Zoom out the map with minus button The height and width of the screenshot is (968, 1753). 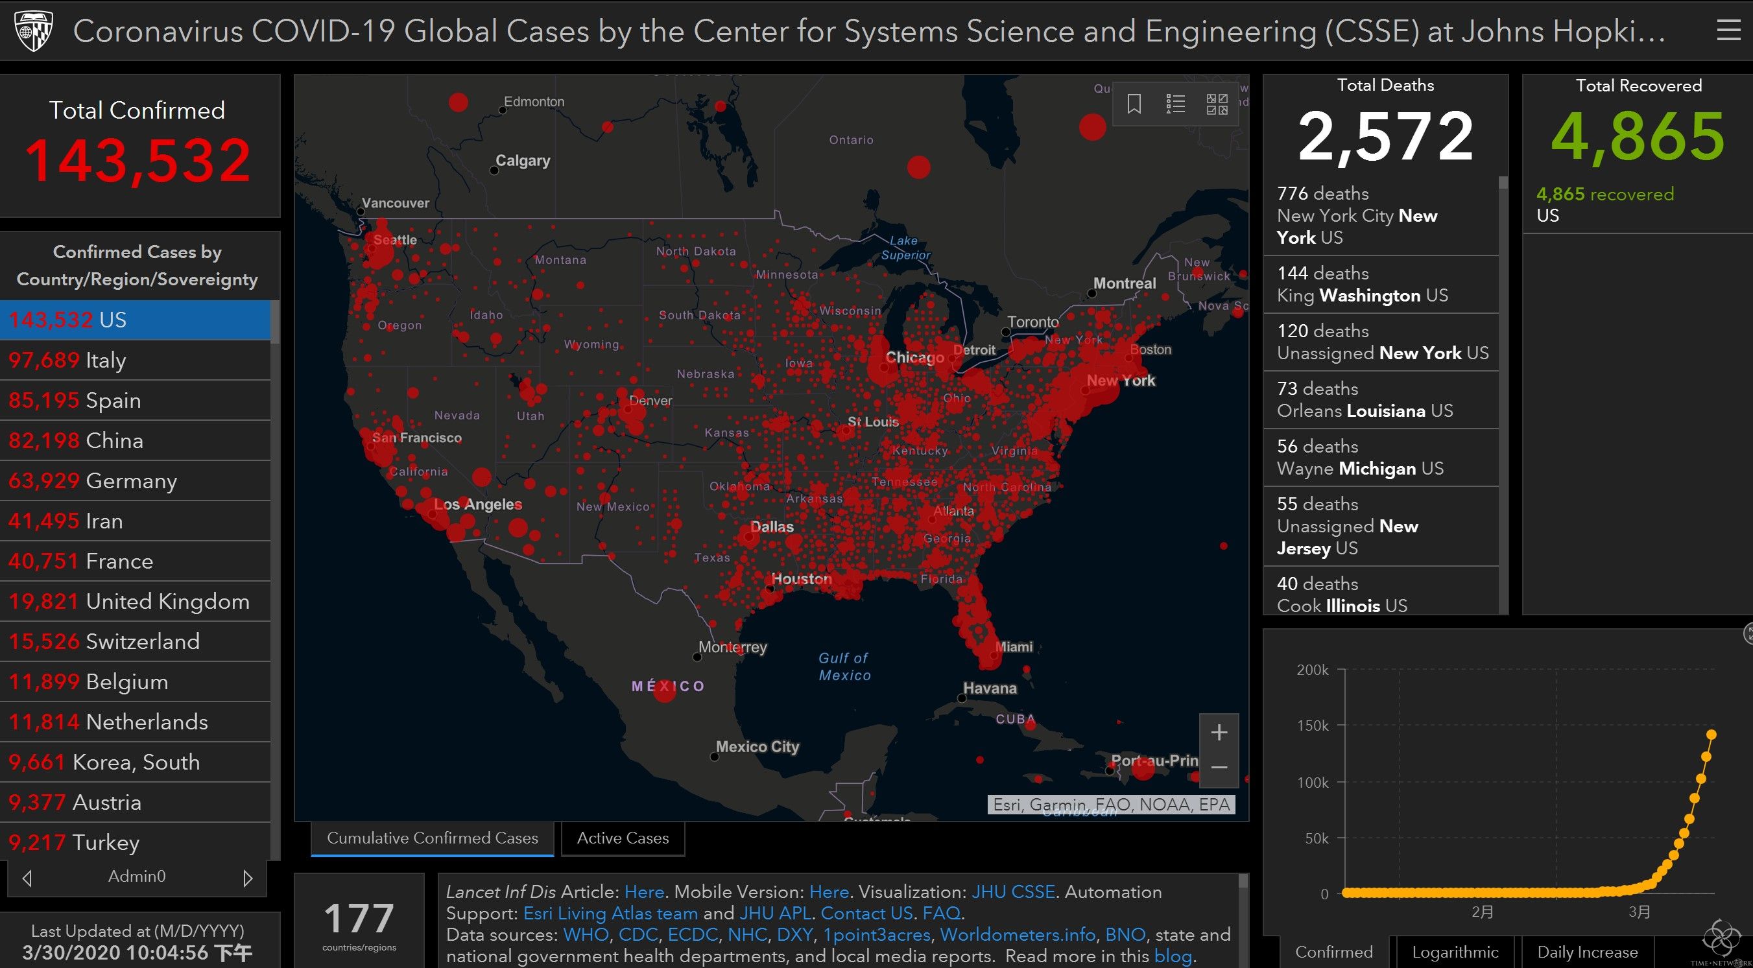pyautogui.click(x=1219, y=768)
